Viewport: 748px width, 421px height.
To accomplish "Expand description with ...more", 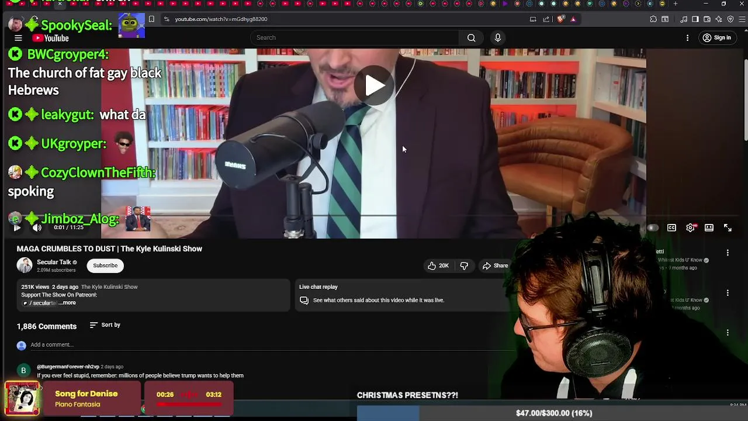I will (x=67, y=303).
